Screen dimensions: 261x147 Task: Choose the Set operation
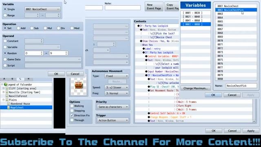coord(5,28)
